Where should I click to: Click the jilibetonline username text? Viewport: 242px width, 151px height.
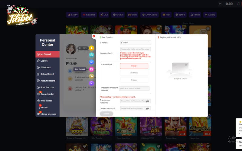(x=70, y=59)
